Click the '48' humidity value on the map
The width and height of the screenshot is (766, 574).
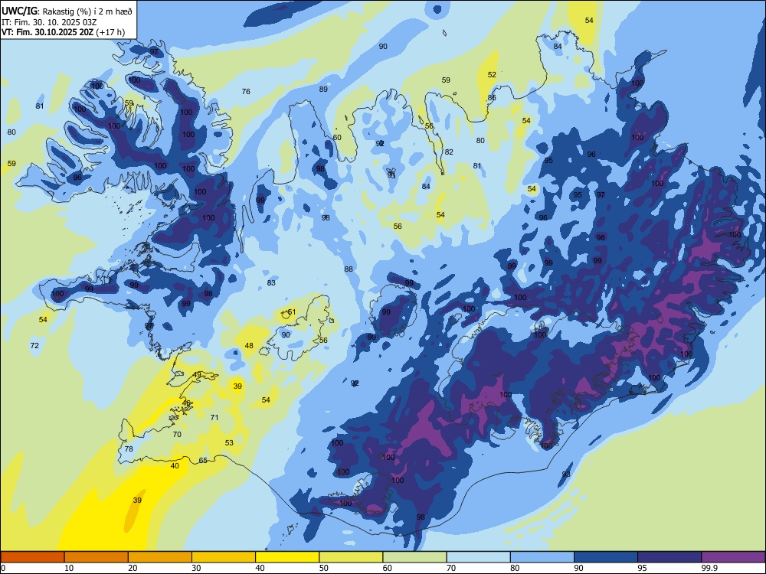(x=249, y=346)
